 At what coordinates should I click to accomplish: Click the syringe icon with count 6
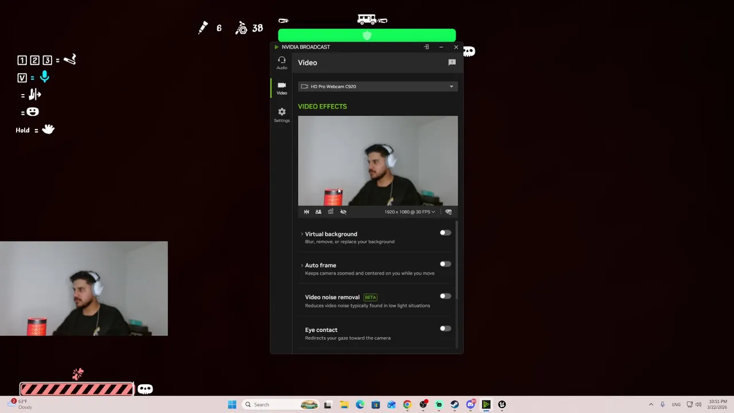(203, 28)
